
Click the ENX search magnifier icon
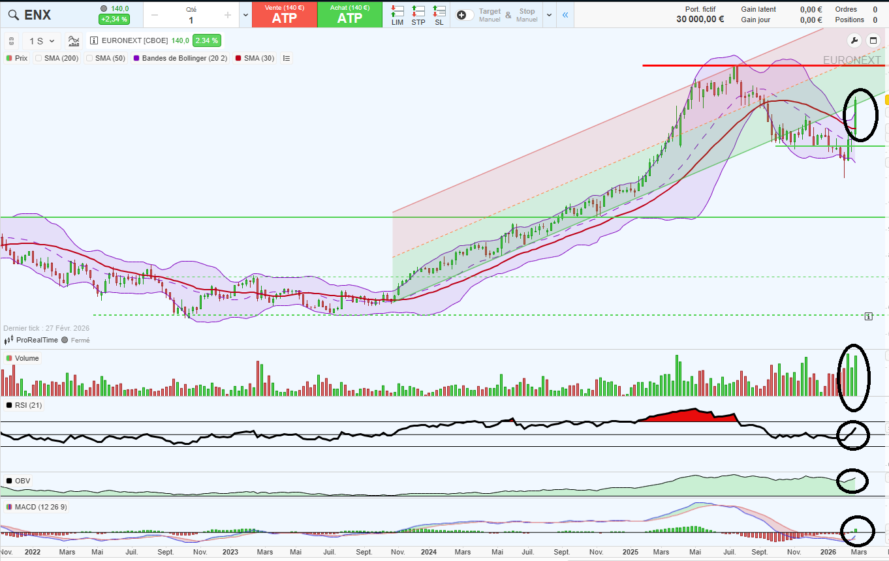(x=13, y=15)
